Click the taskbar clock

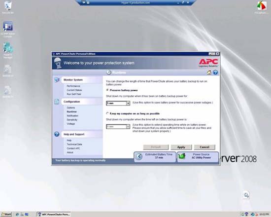(264, 215)
